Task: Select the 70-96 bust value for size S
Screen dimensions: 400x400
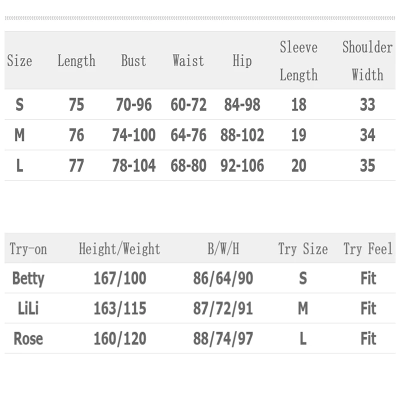Action: coord(133,104)
